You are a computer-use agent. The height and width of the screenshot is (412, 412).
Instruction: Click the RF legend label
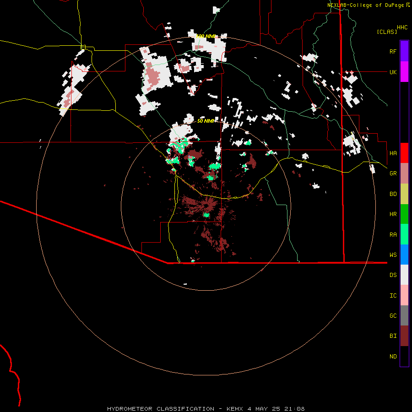(x=393, y=51)
